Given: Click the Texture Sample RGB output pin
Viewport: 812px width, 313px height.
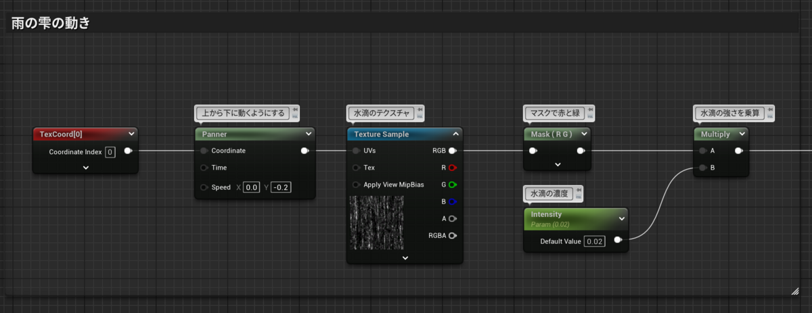Looking at the screenshot, I should click(452, 151).
